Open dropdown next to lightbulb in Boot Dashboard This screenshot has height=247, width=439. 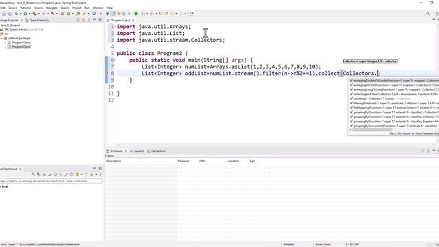click(x=82, y=174)
